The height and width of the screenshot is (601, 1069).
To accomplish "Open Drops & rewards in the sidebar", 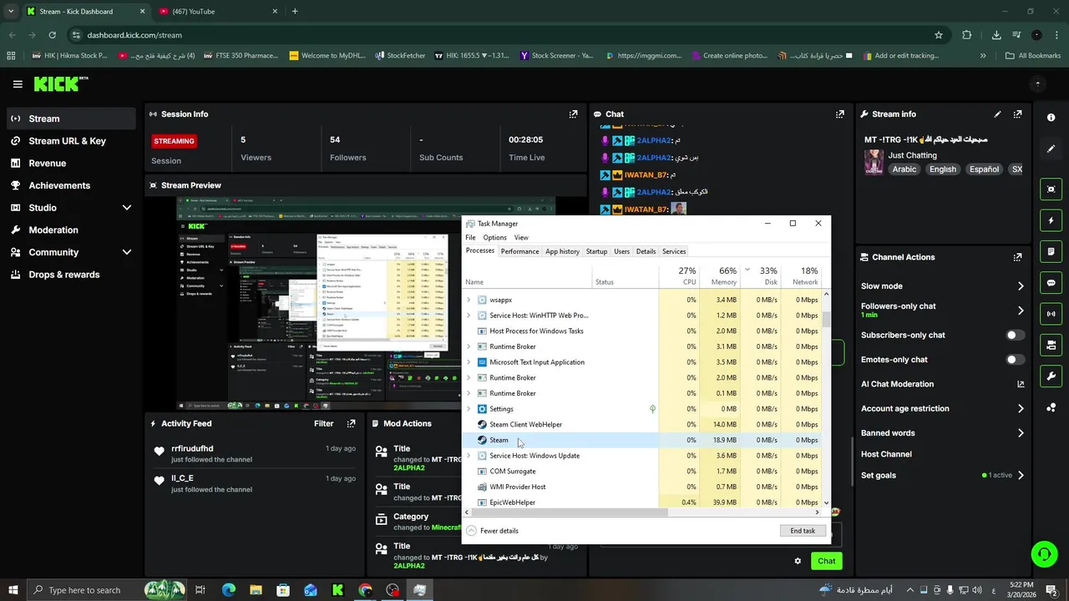I will coord(63,275).
